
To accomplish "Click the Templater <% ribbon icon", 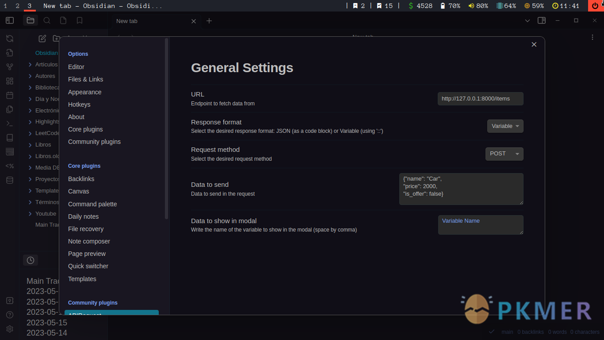I will (10, 166).
